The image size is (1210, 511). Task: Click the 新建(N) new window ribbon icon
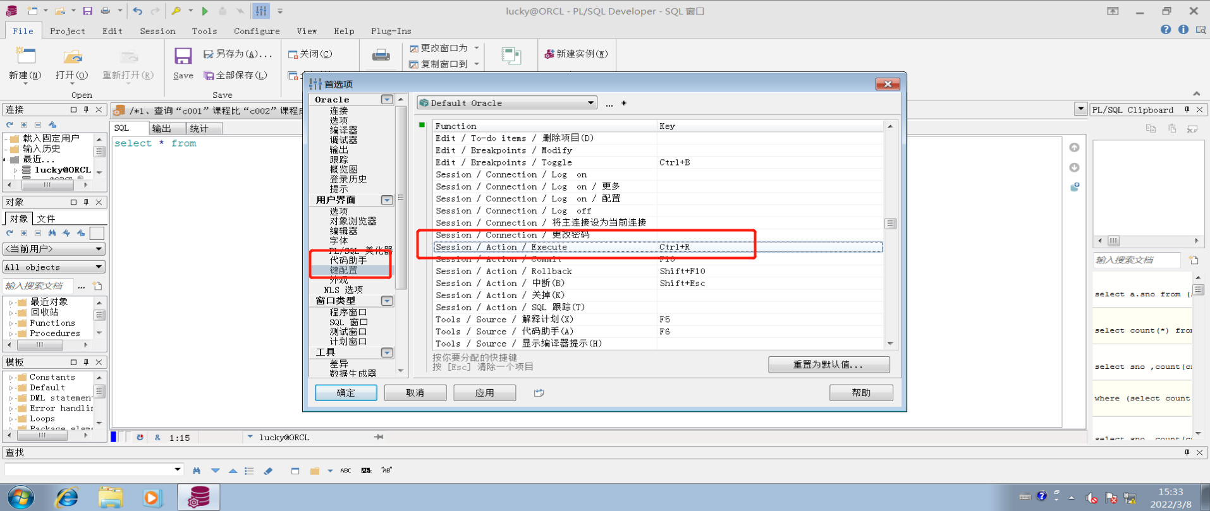25,57
